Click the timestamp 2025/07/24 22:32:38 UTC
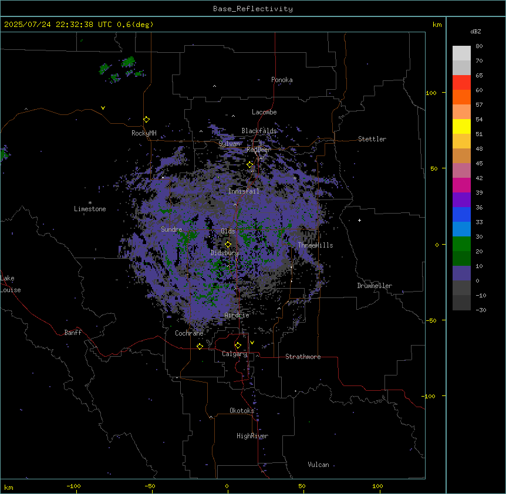The image size is (506, 494). 58,25
